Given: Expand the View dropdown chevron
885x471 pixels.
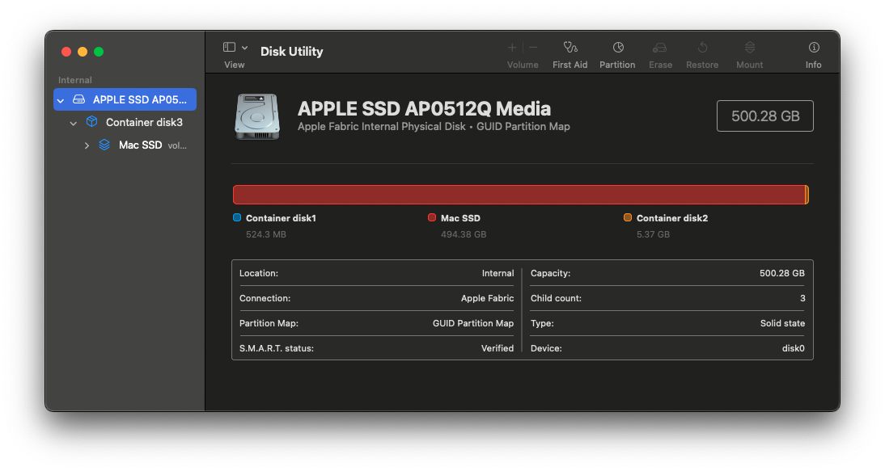Looking at the screenshot, I should (x=245, y=48).
